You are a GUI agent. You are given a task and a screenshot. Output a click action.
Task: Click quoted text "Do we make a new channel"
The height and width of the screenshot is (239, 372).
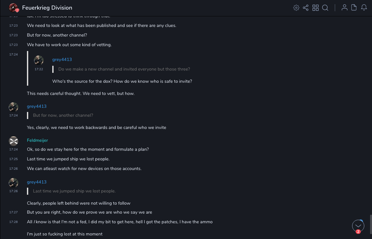point(124,69)
